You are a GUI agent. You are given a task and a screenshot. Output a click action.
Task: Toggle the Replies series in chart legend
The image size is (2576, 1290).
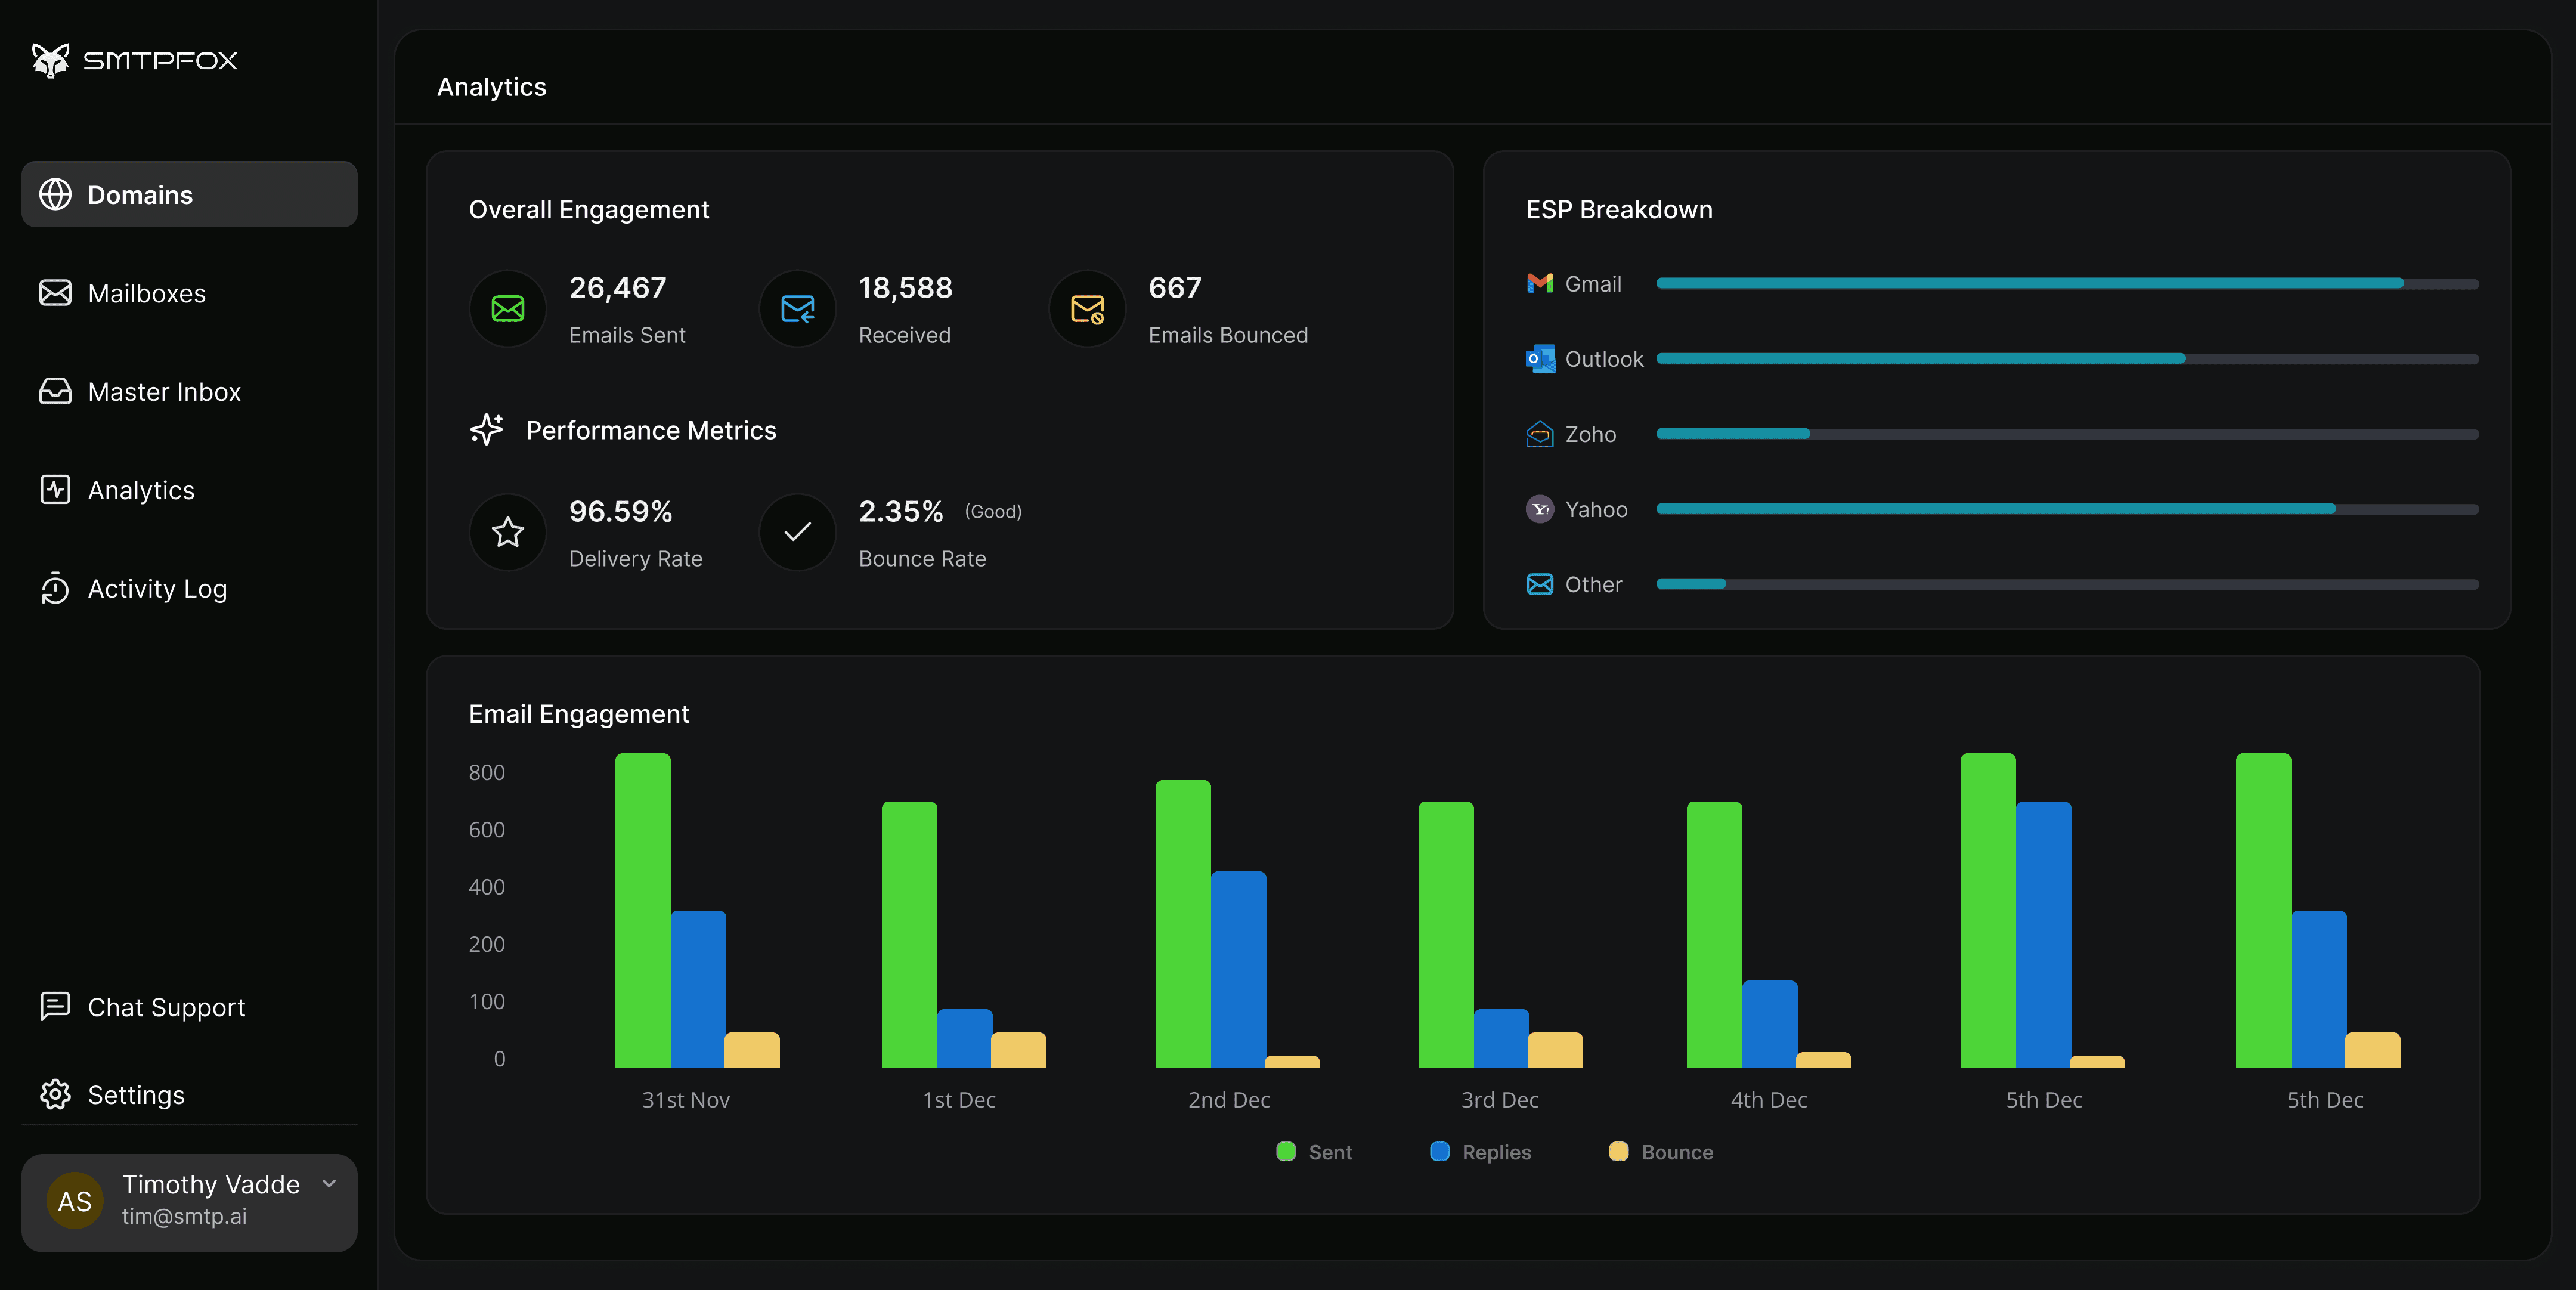coord(1480,1152)
